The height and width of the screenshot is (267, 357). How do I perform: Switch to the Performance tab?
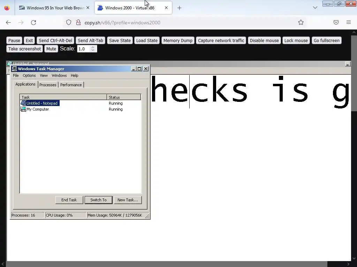71,85
